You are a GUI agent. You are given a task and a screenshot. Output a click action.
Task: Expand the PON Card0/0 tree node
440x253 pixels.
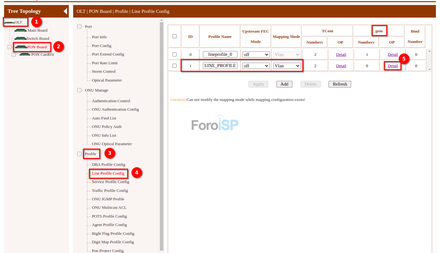[14, 54]
